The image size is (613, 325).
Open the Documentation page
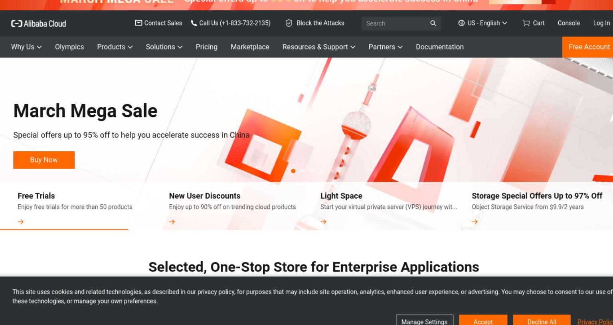tap(440, 47)
